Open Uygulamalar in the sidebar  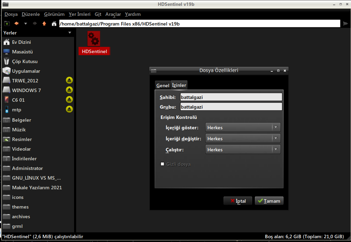pyautogui.click(x=38, y=71)
